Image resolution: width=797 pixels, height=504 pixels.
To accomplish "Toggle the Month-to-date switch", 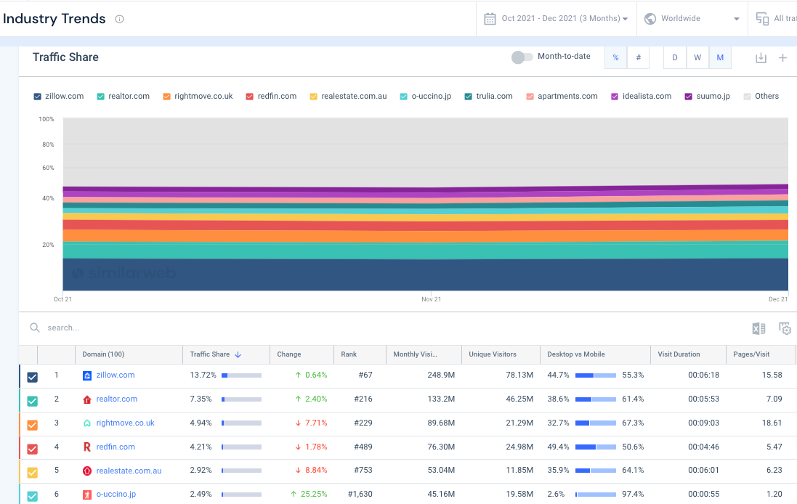I will [x=522, y=57].
